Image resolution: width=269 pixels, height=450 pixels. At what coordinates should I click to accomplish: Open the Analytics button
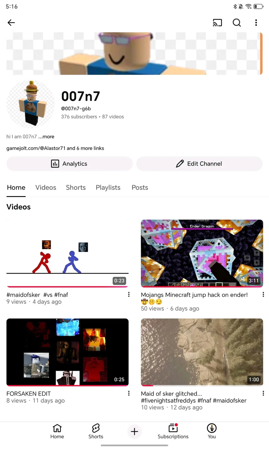click(69, 164)
